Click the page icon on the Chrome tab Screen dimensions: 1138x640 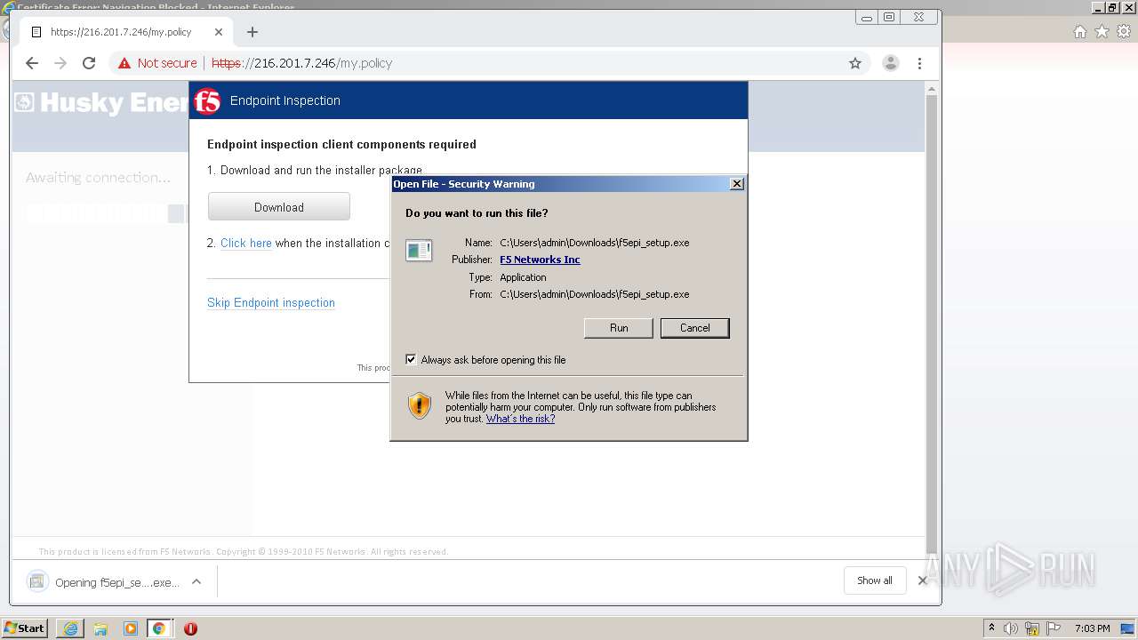[36, 32]
